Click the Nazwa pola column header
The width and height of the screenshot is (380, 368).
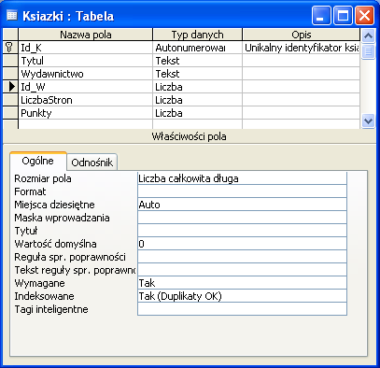point(86,35)
